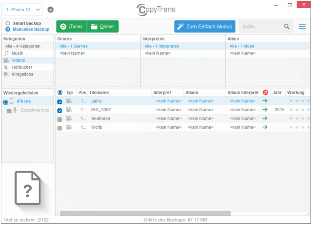Sort by the Album column header
This screenshot has width=312, height=225.
tap(205, 92)
